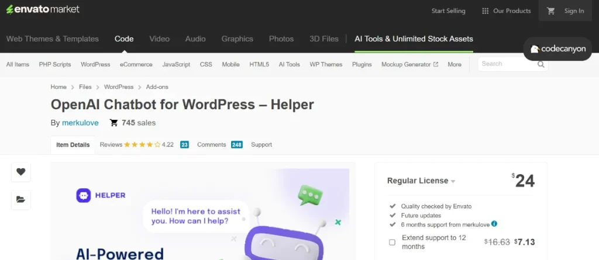Viewport: 599px width, 260px height.
Task: Click the review star rating
Action: coord(142,145)
